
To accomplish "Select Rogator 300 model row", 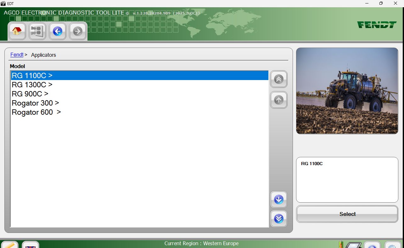I will tap(139, 103).
